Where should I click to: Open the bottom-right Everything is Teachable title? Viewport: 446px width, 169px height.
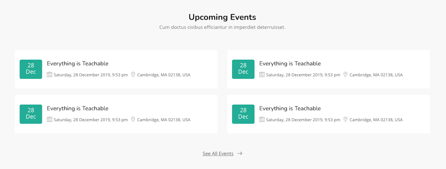tap(290, 108)
